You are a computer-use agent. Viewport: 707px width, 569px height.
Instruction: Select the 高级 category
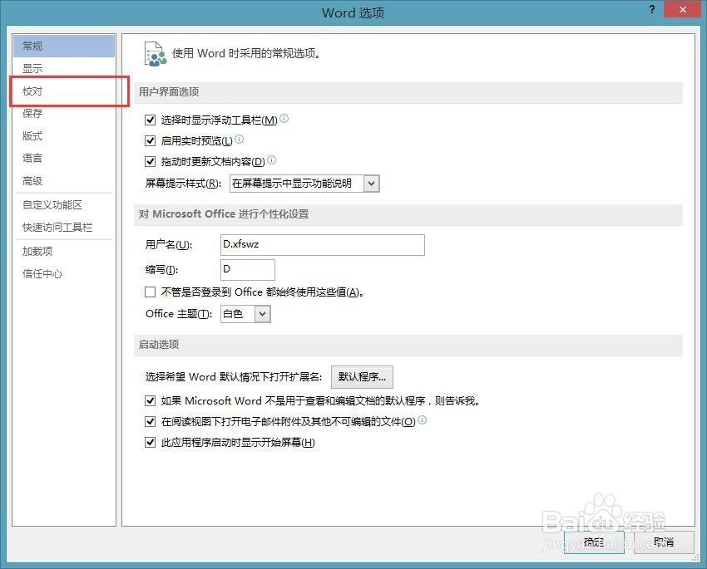tap(64, 181)
